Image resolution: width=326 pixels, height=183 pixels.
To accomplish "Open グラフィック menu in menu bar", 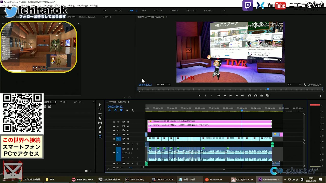I will [x=60, y=6].
